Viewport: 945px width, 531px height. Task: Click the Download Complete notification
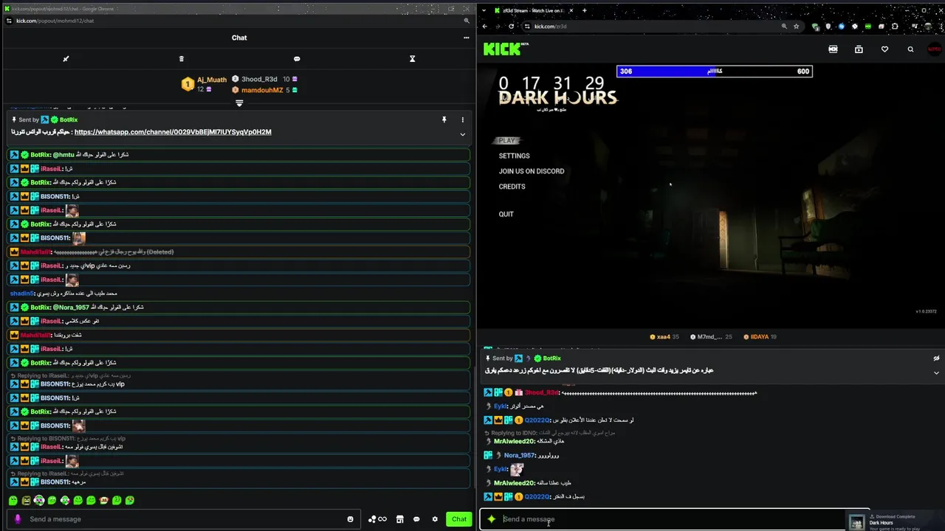895,522
